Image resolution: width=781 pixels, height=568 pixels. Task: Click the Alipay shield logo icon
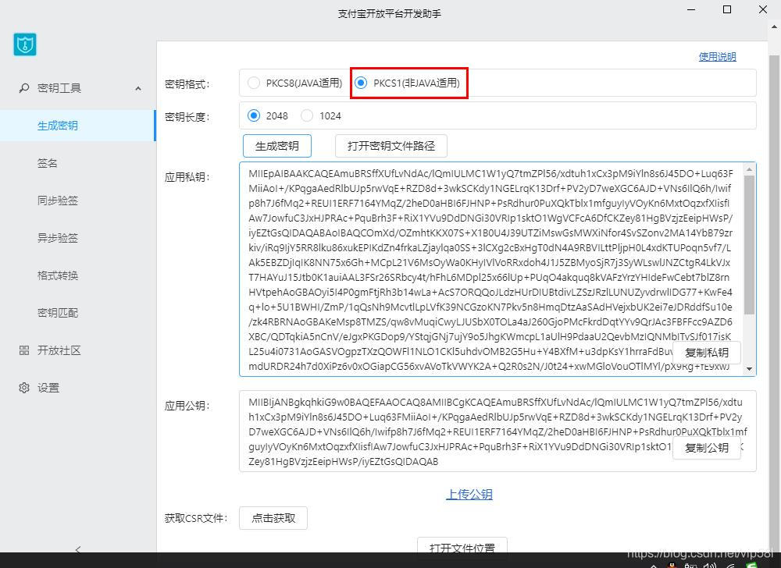click(x=25, y=44)
